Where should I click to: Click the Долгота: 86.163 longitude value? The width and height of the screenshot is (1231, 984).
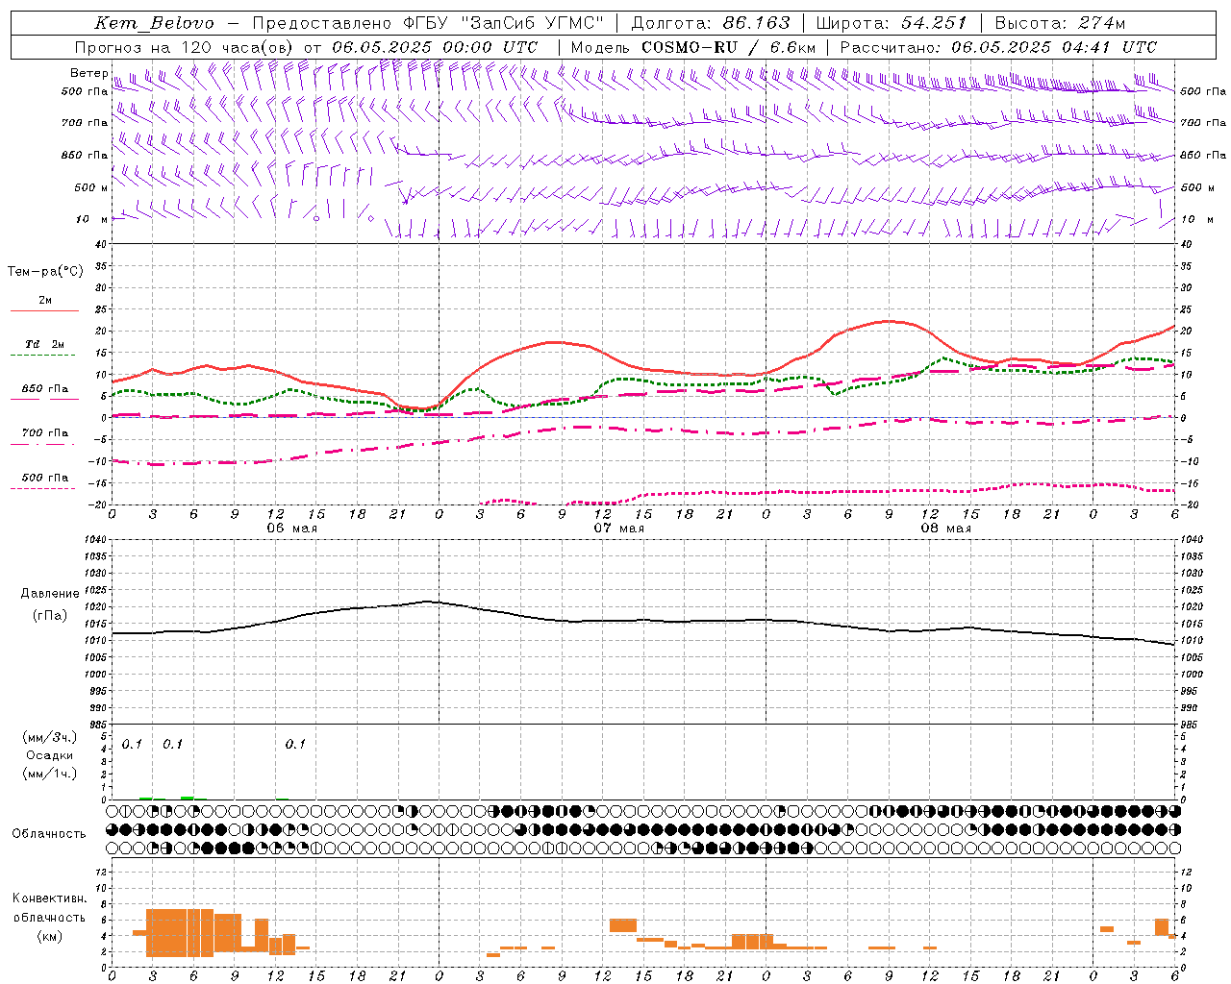711,23
